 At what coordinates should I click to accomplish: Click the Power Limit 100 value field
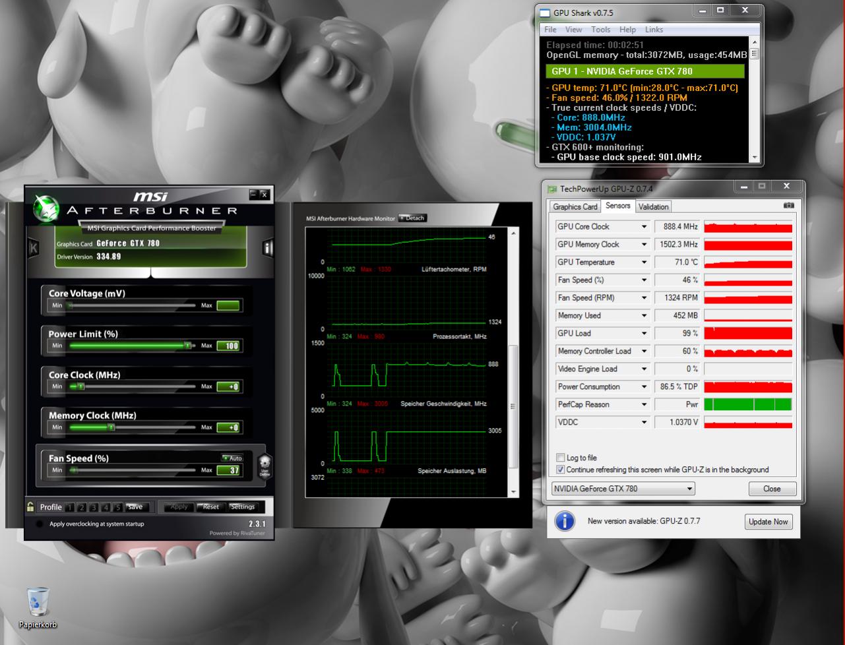[x=228, y=346]
